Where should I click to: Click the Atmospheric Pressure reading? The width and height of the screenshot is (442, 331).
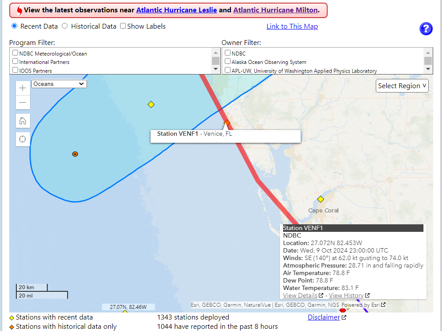tap(353, 265)
